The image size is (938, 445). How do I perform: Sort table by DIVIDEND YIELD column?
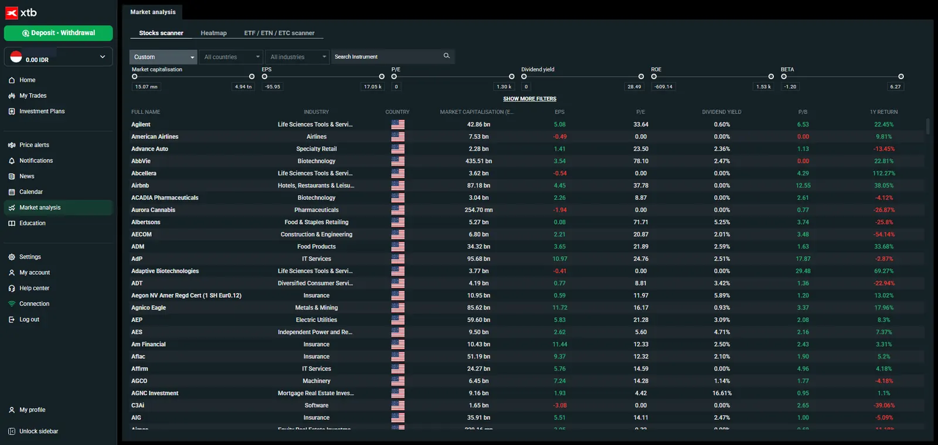pyautogui.click(x=722, y=112)
